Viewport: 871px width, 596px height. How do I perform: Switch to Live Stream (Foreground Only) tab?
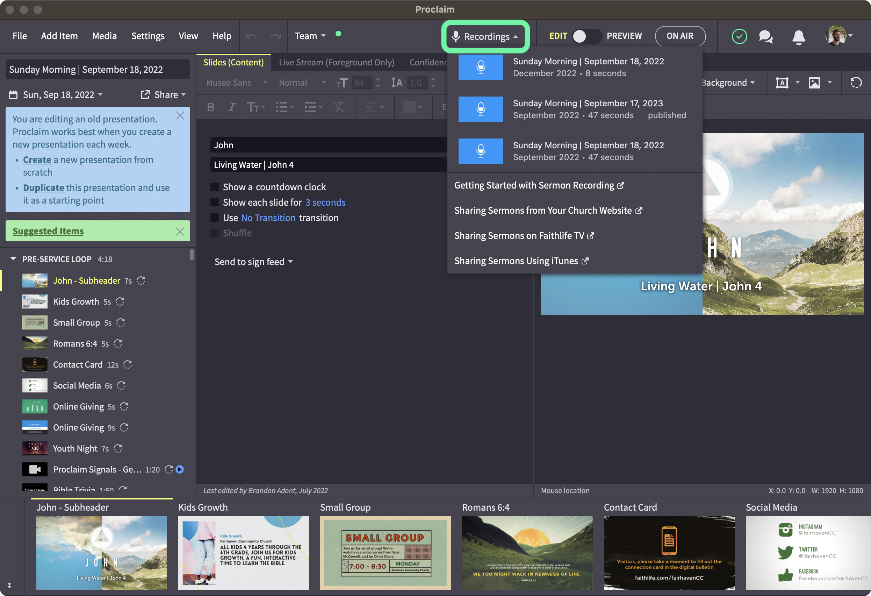point(336,62)
